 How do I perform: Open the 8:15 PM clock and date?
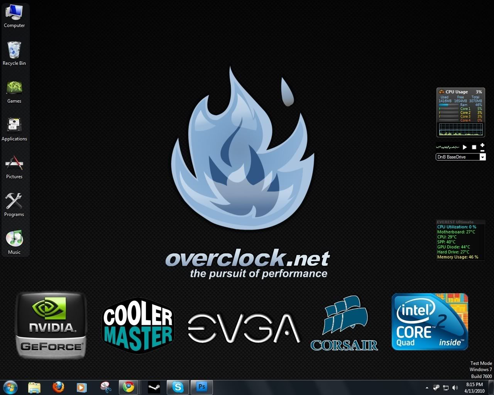click(x=474, y=387)
